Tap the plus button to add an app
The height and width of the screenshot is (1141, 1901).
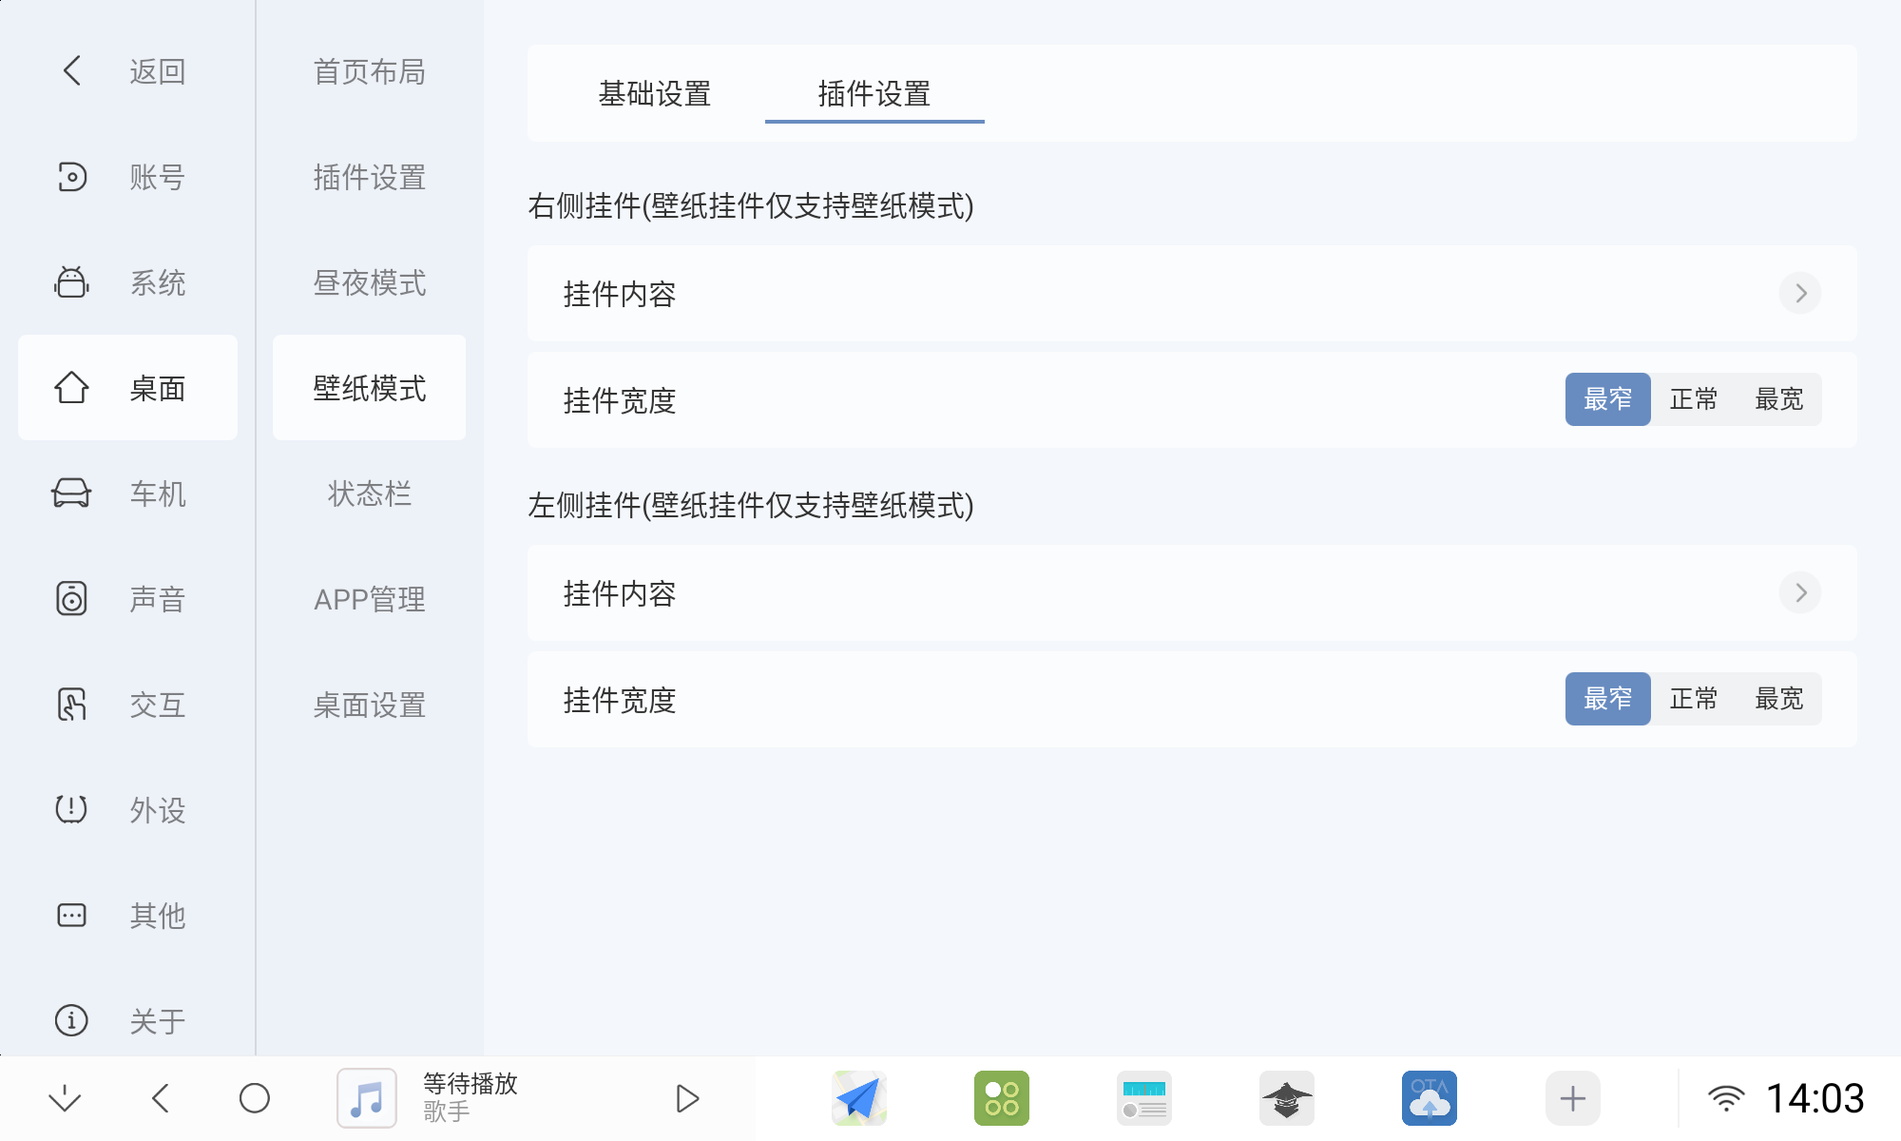click(x=1571, y=1097)
